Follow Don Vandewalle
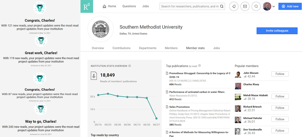 pyautogui.click(x=280, y=131)
